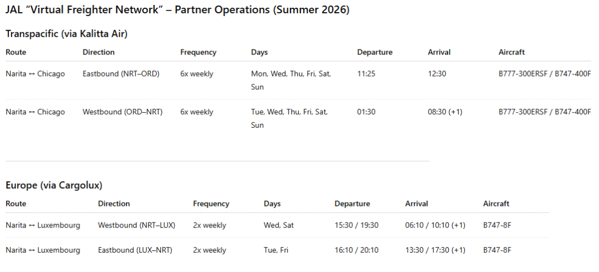The image size is (599, 272).
Task: Click the Westbound (NRT–LUX) cell
Action: click(136, 225)
